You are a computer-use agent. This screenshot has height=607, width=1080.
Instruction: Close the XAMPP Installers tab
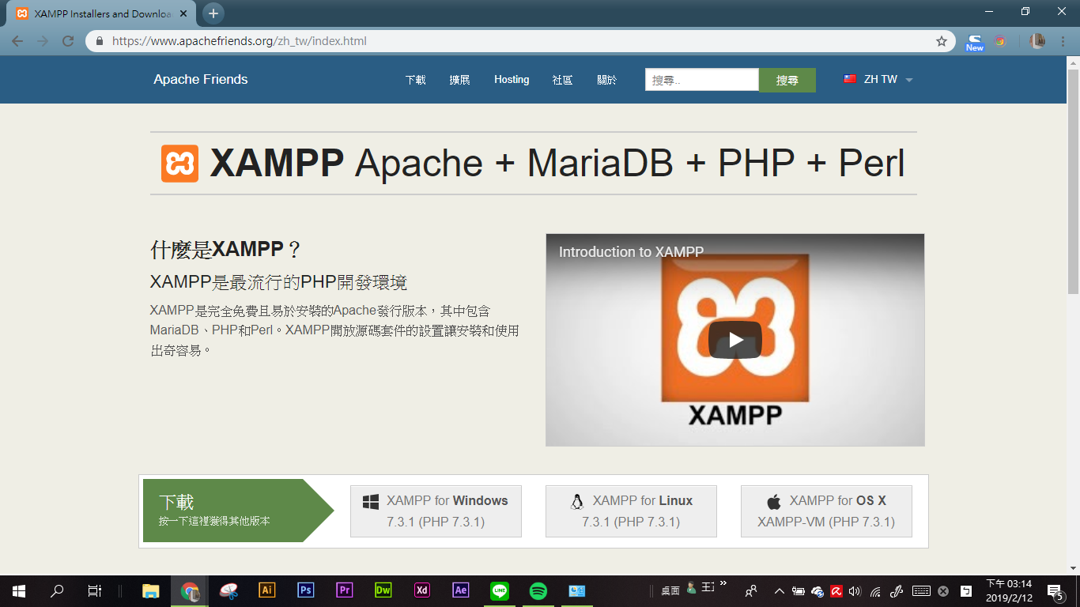(184, 13)
